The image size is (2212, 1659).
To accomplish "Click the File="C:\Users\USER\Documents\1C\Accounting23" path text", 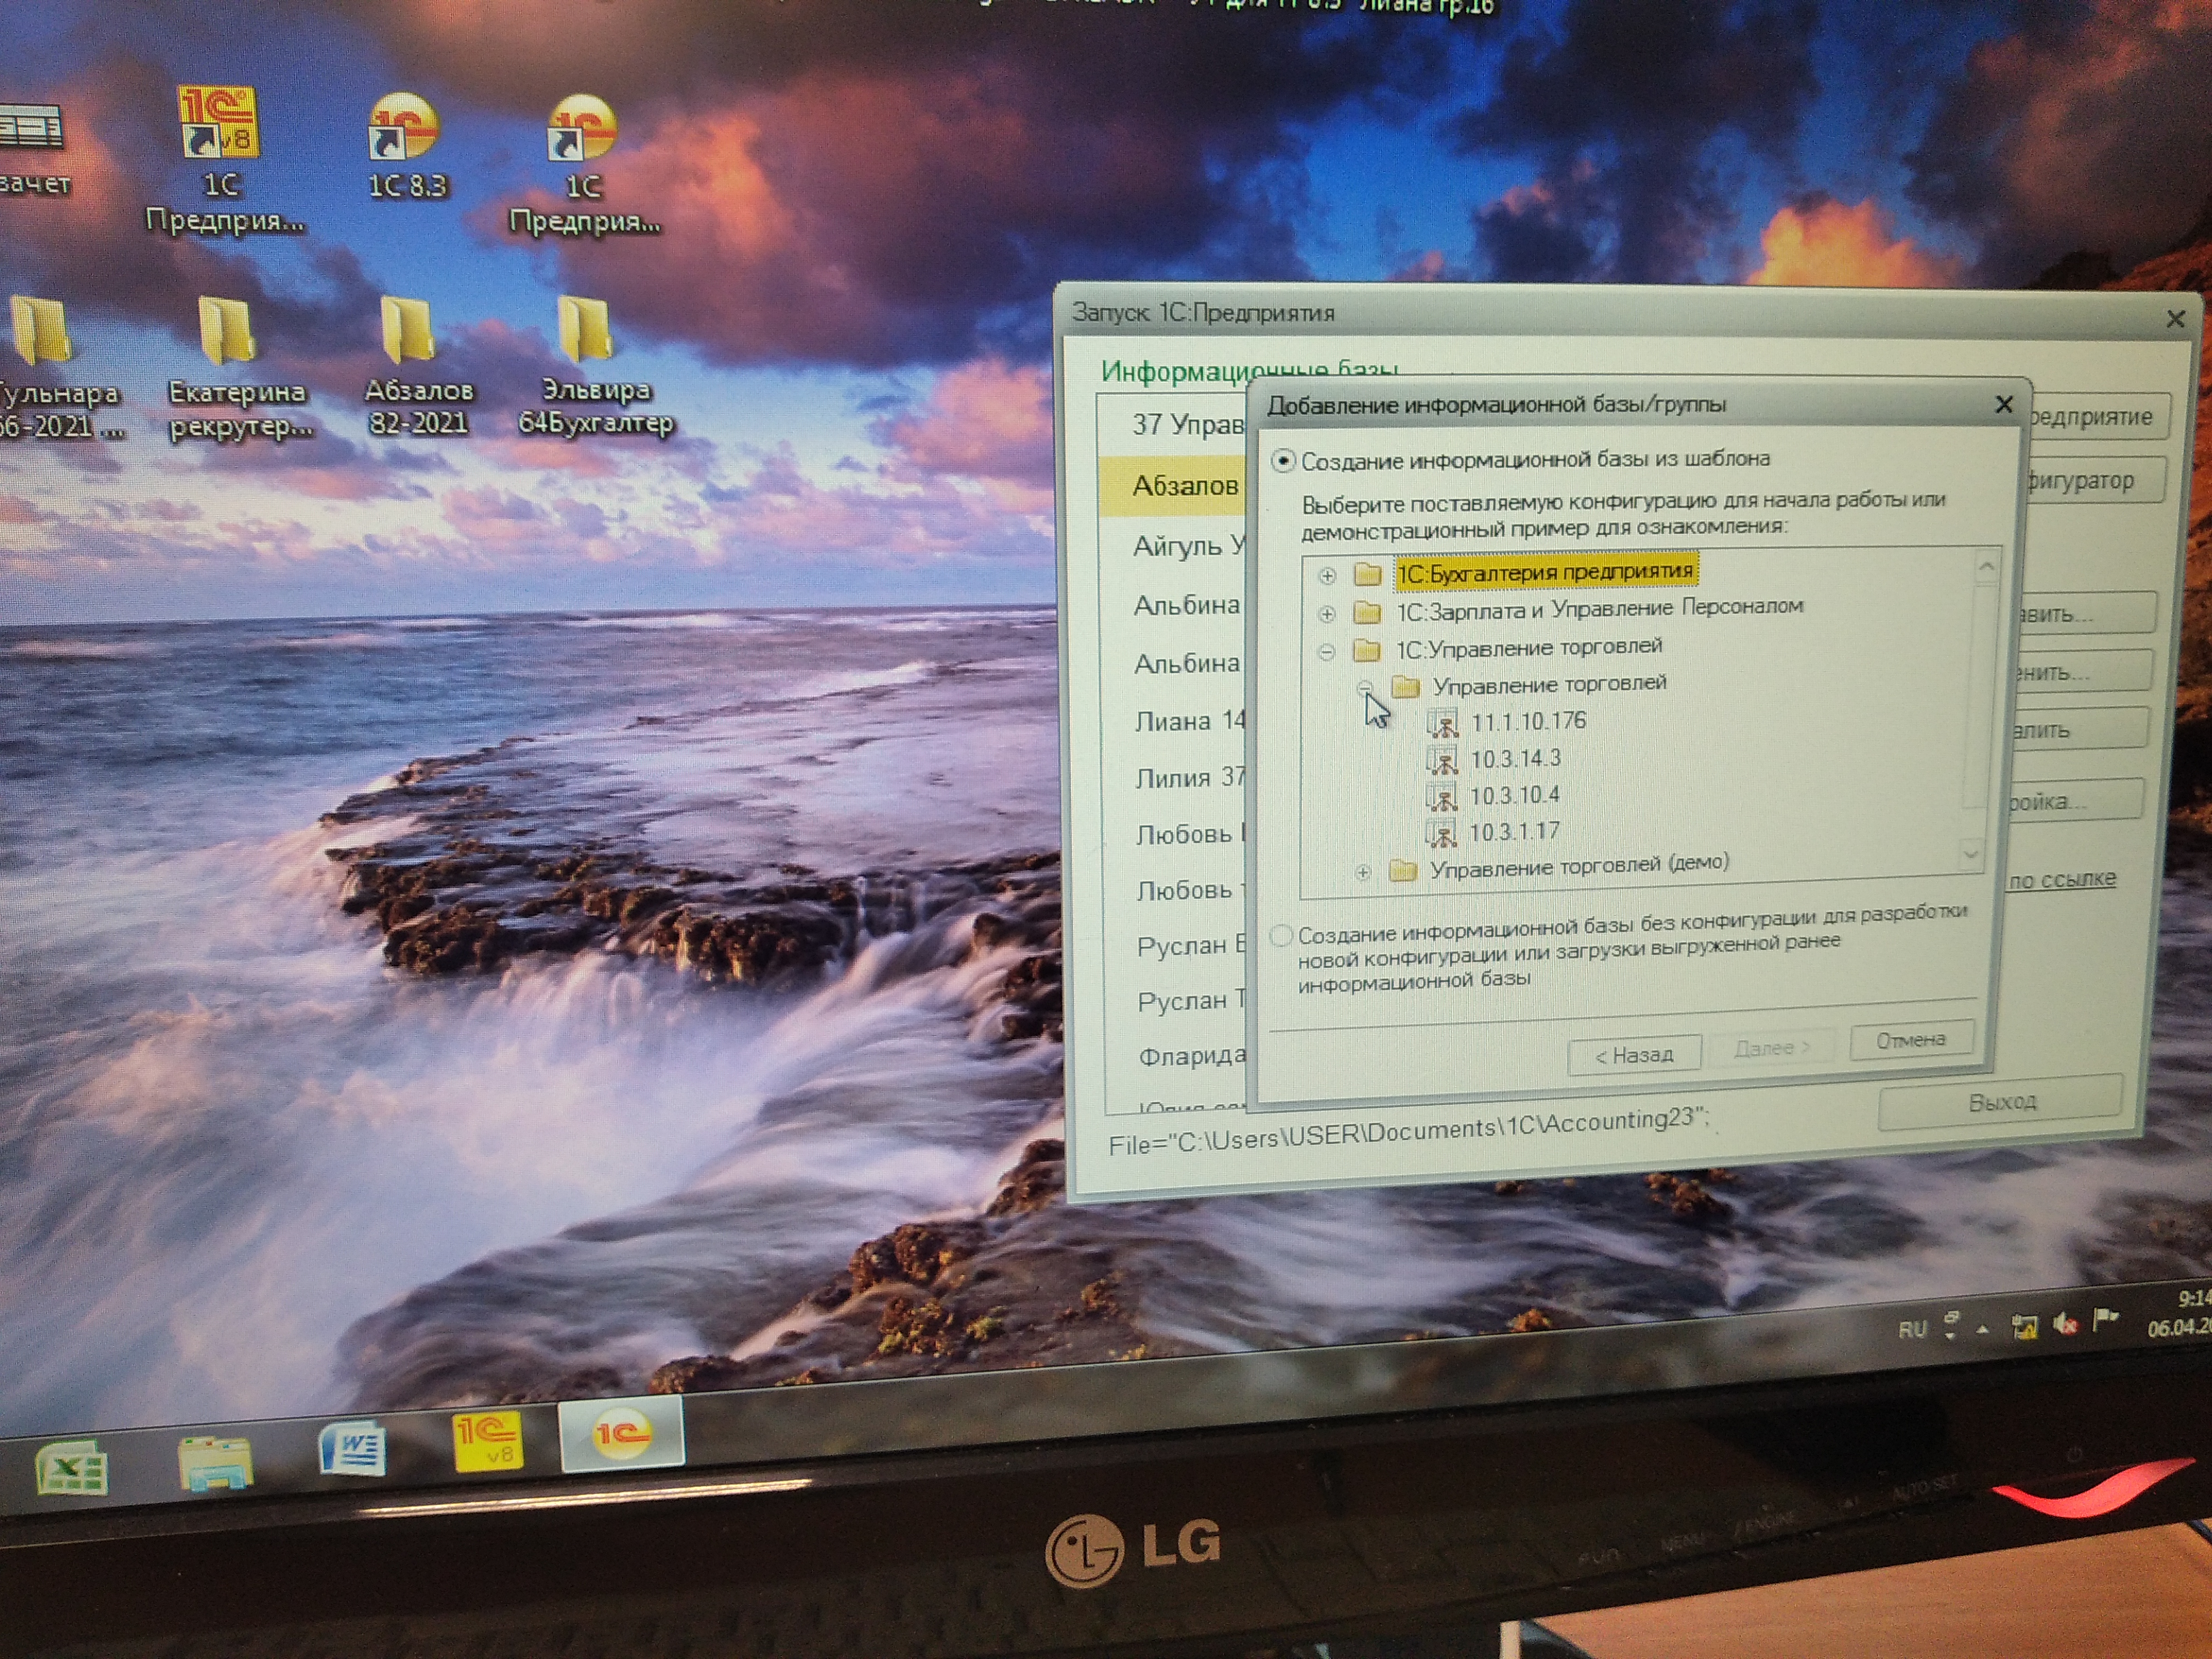I will click(x=1410, y=1131).
